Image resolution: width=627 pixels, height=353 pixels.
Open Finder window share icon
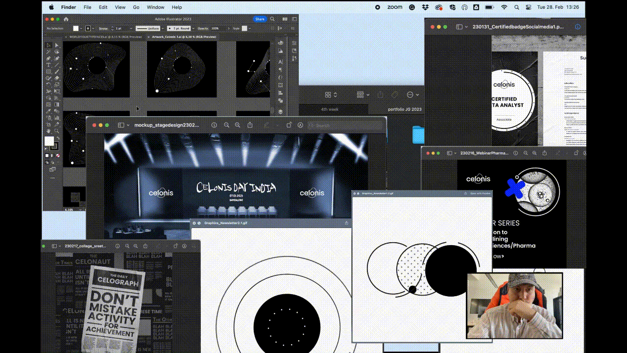(381, 95)
